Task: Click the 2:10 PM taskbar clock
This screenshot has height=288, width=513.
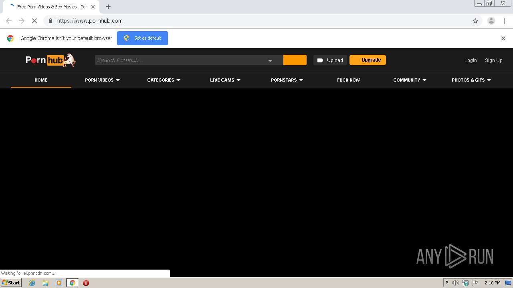Action: pos(492,283)
